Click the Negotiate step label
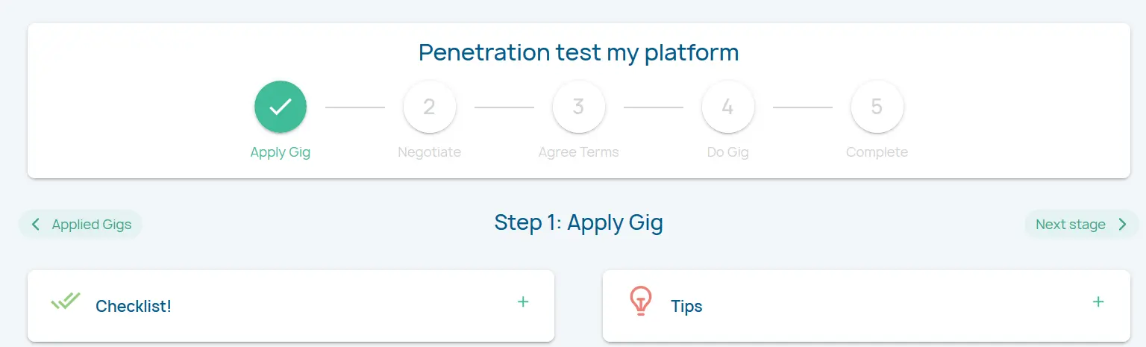 (430, 152)
